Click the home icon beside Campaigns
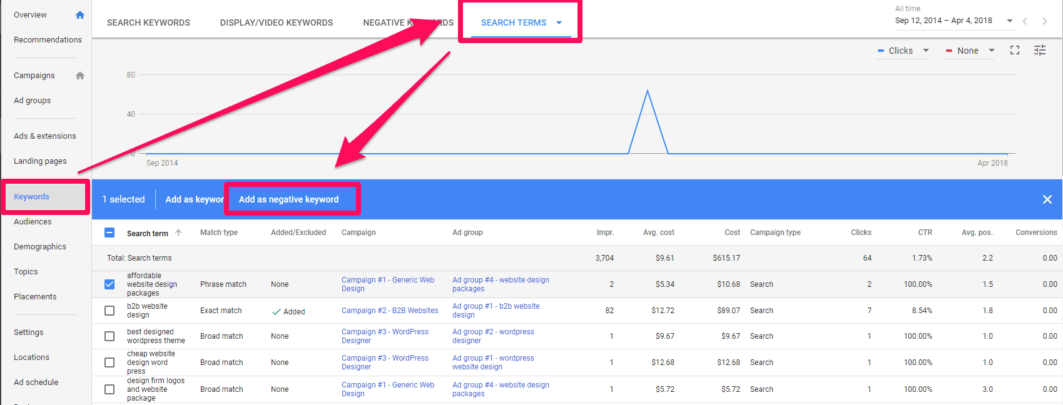Viewport: 1063px width, 405px height. [79, 76]
